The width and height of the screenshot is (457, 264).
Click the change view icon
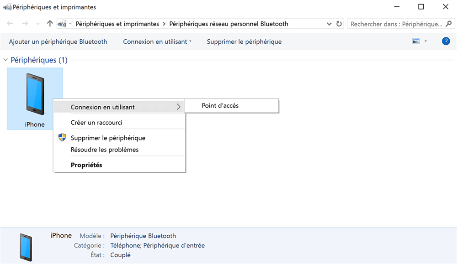(416, 41)
